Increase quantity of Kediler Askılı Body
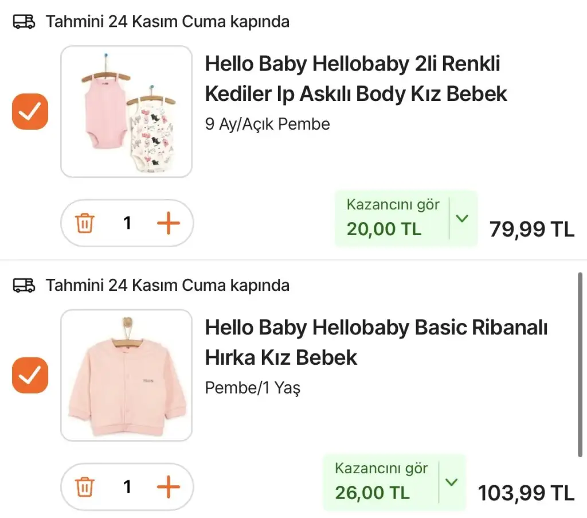587x518 pixels. tap(168, 223)
